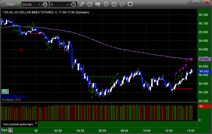This screenshot has width=212, height=134.
Task: Click the magenta 3 count label
Action: [180, 70]
